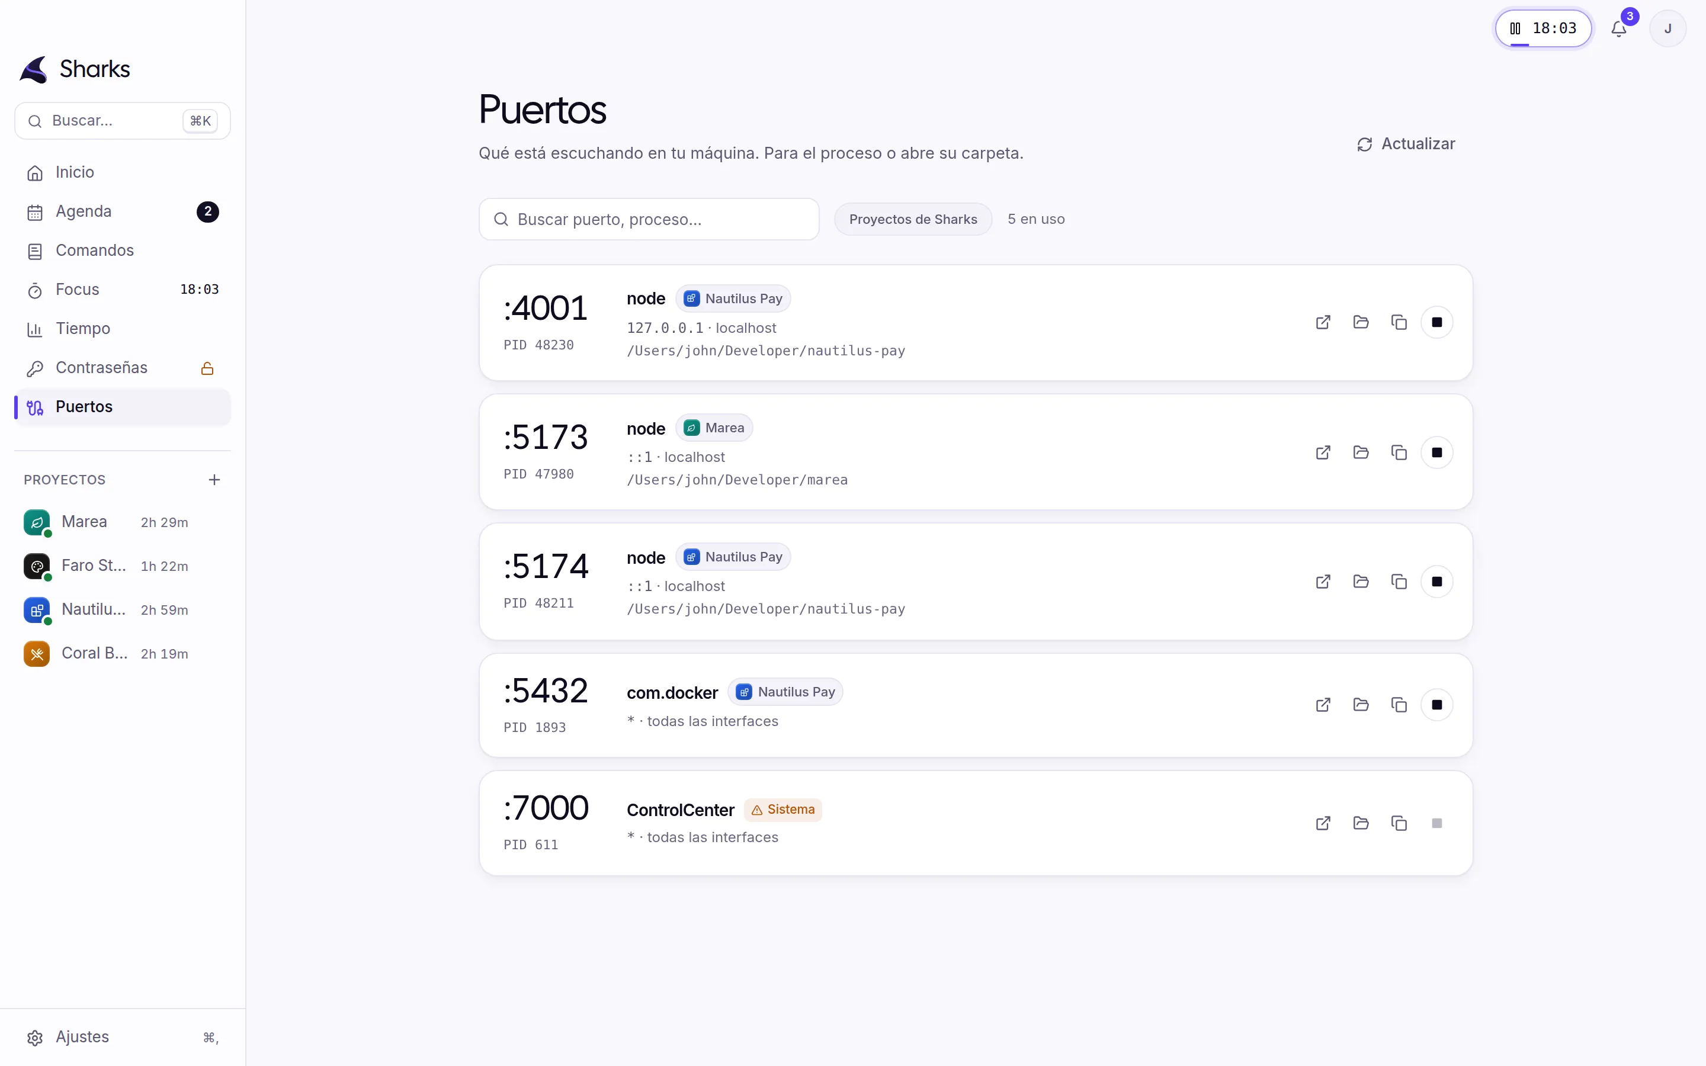The image size is (1706, 1066).
Task: Click the Sharks logo
Action: (x=75, y=69)
